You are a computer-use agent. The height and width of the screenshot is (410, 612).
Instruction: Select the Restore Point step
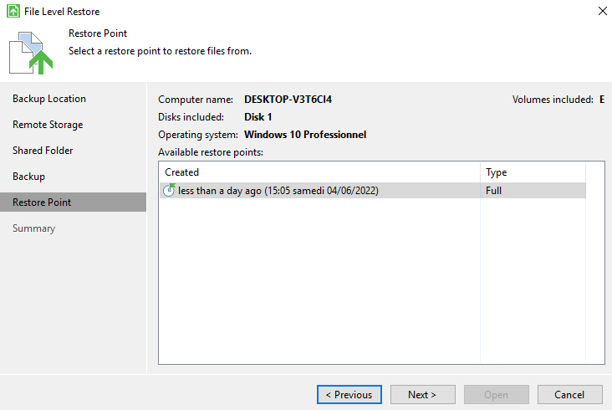click(x=73, y=202)
